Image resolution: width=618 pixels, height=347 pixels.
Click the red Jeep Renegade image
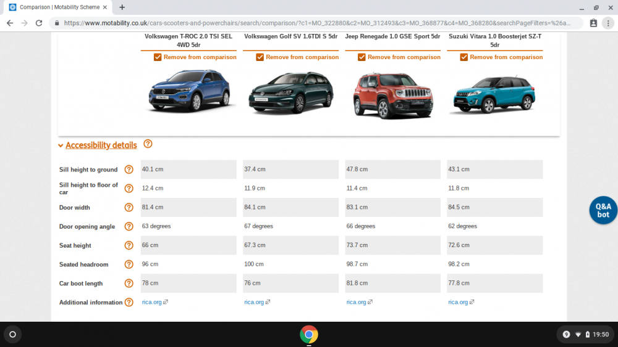pyautogui.click(x=393, y=96)
